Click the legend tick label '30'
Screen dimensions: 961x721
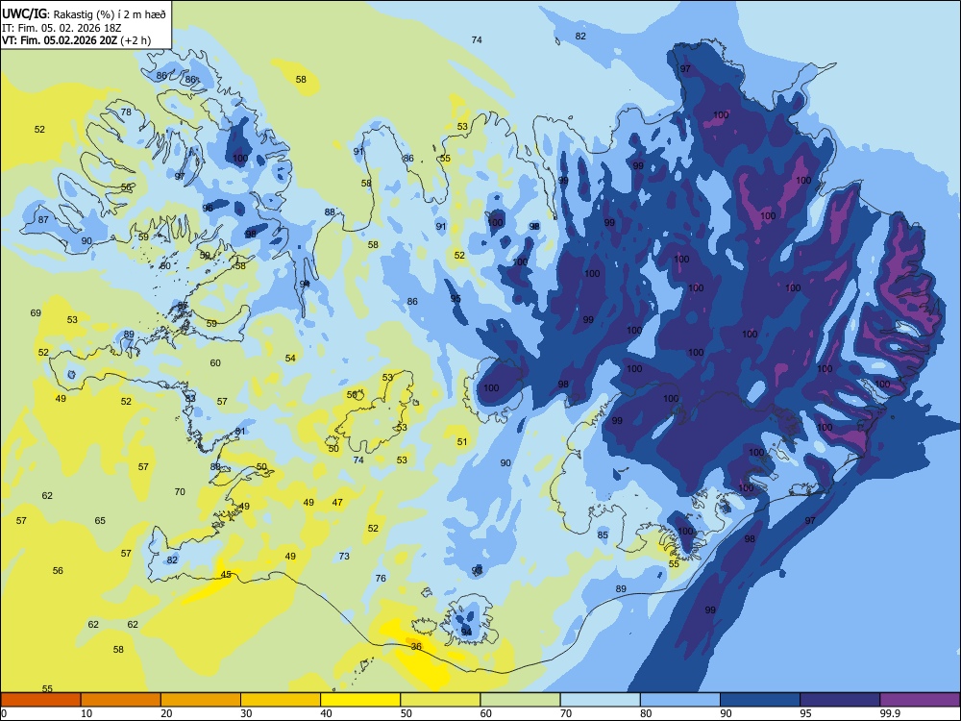pos(246,713)
